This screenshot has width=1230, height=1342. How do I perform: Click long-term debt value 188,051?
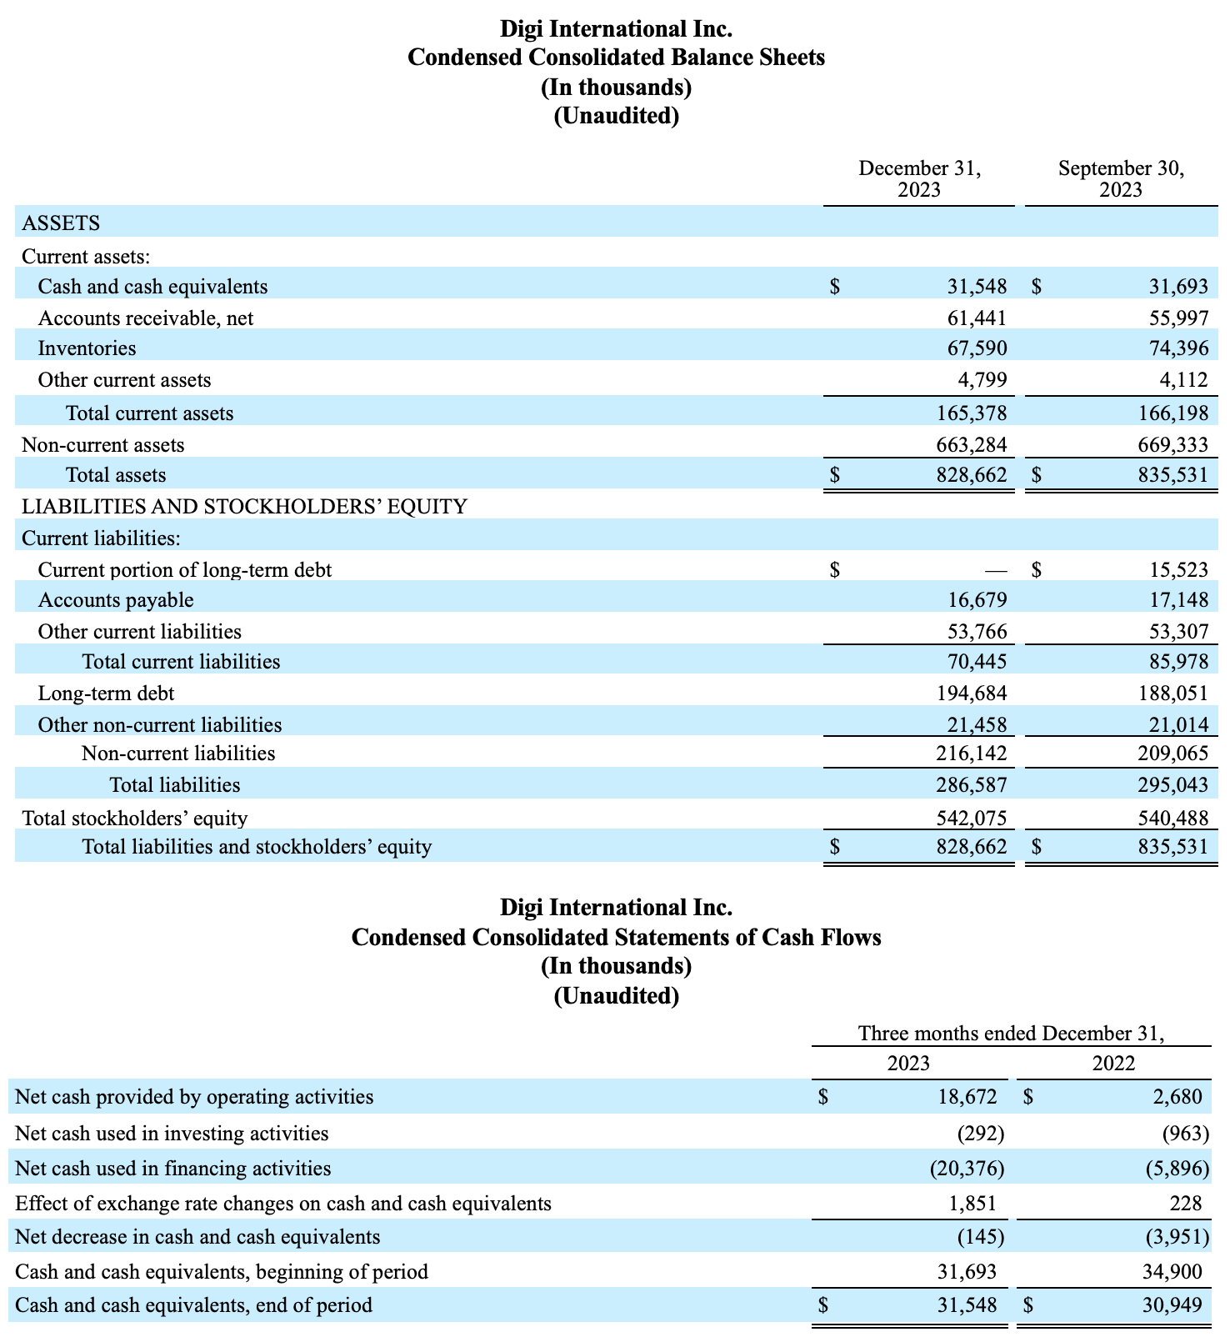[1173, 694]
